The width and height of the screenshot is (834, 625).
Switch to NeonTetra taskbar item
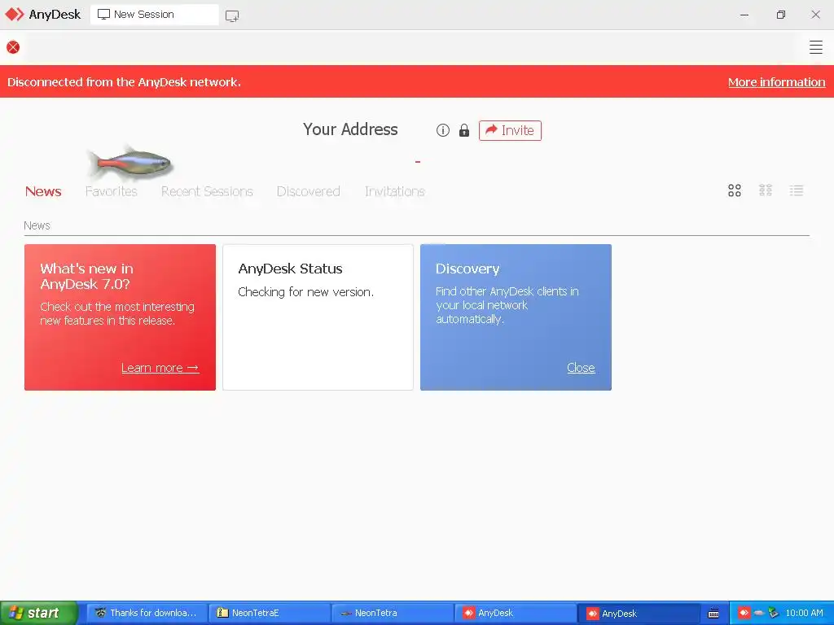coord(393,613)
